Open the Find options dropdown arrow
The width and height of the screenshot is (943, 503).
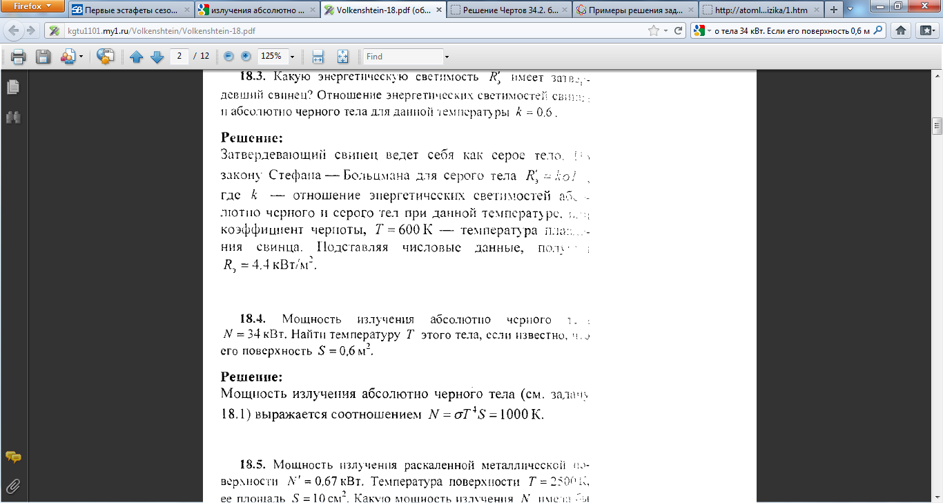click(447, 57)
